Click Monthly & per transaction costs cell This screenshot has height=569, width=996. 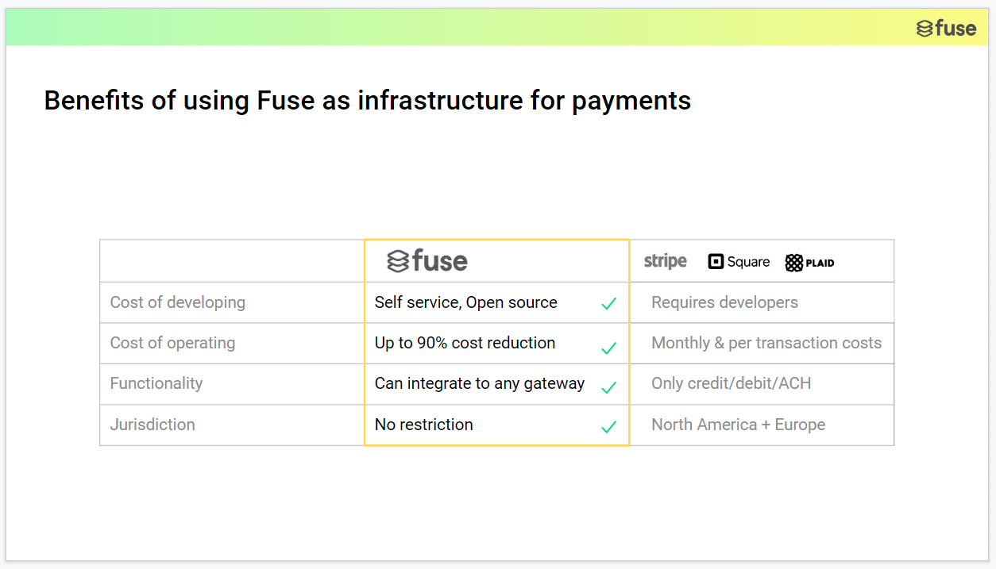point(766,343)
